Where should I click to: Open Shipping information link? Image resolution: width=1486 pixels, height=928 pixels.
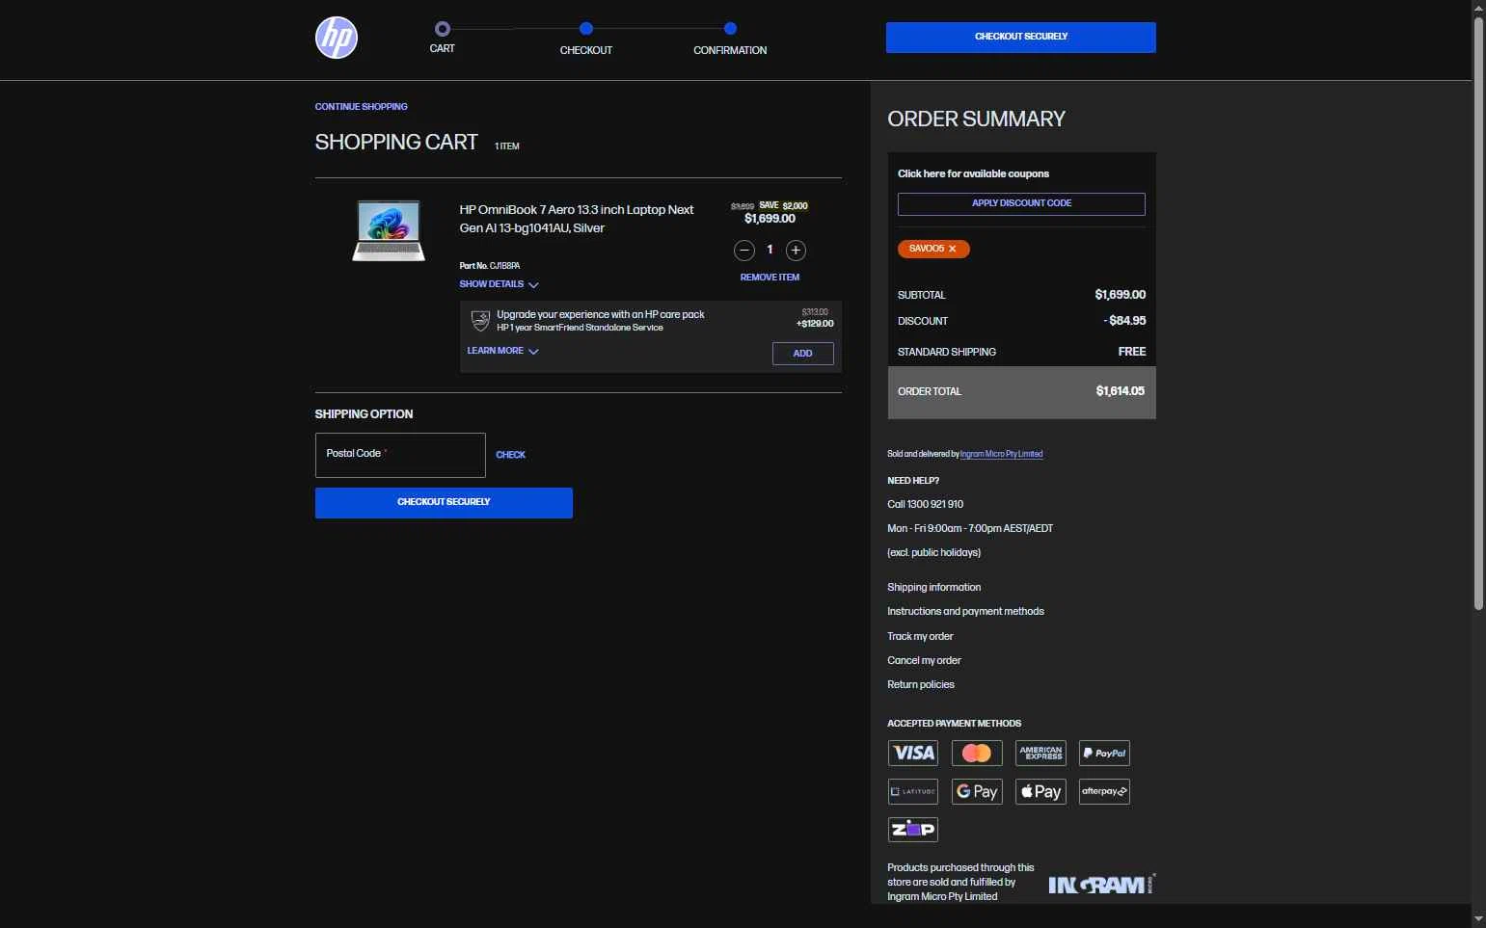pyautogui.click(x=933, y=587)
